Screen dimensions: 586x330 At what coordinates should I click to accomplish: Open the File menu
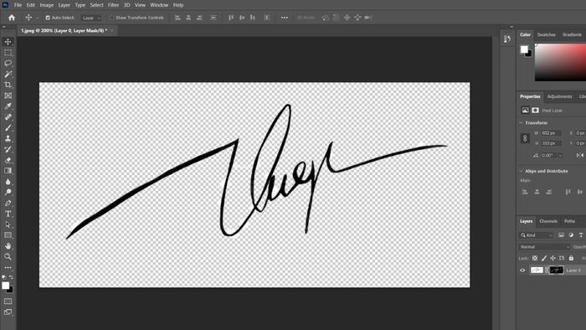click(18, 5)
